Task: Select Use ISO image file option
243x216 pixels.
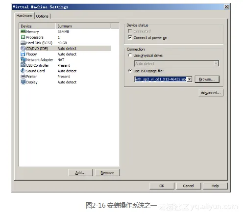Action: 130,71
